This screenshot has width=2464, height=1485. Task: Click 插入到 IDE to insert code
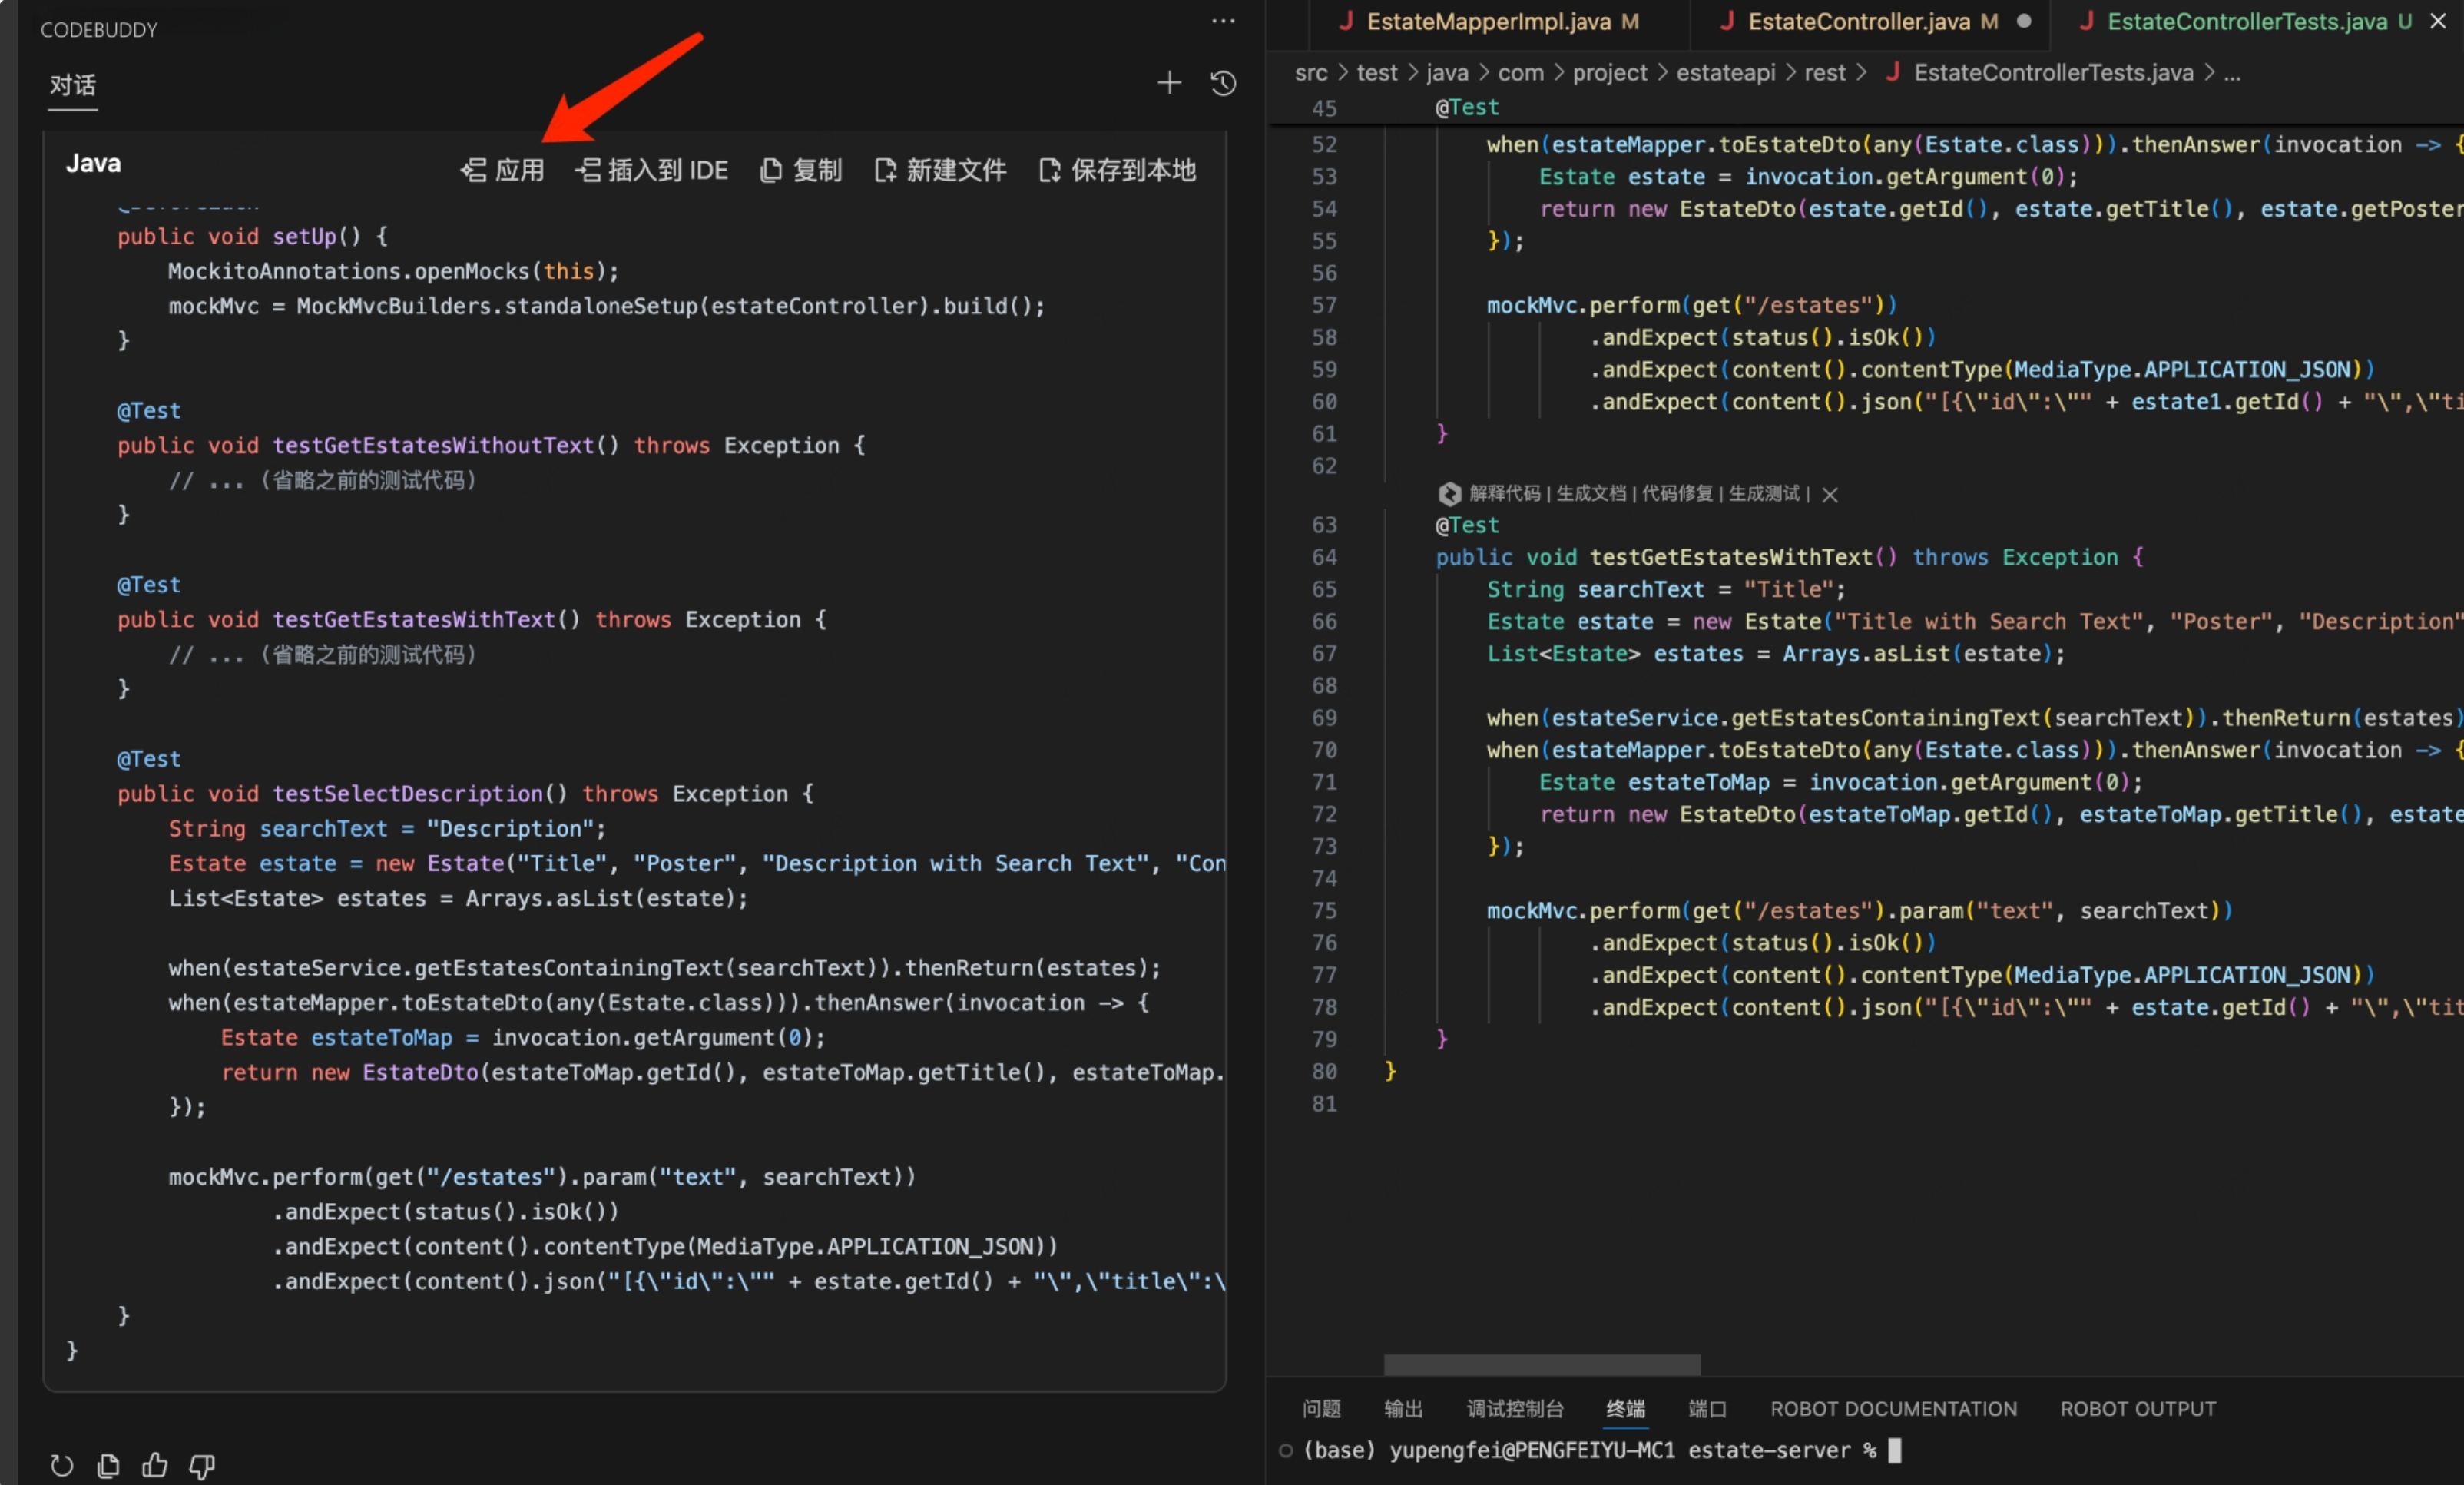pyautogui.click(x=652, y=171)
